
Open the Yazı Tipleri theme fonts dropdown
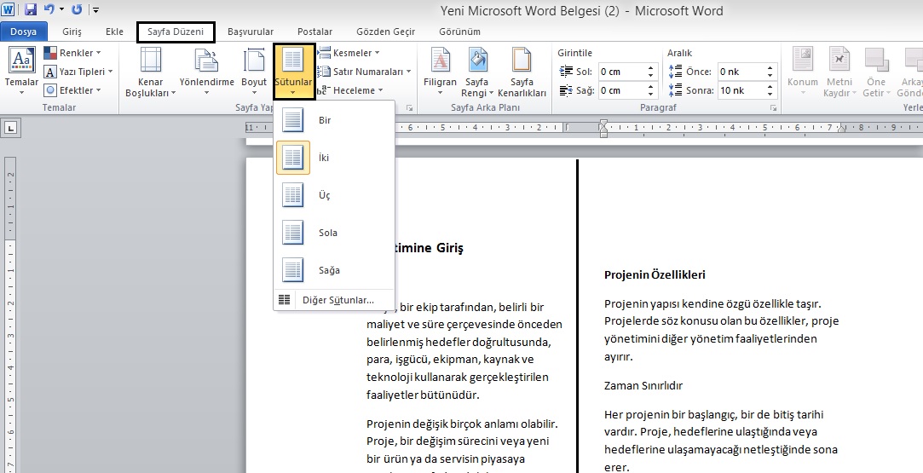pos(79,72)
